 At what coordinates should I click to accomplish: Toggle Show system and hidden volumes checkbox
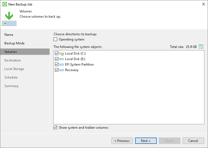pos(55,127)
